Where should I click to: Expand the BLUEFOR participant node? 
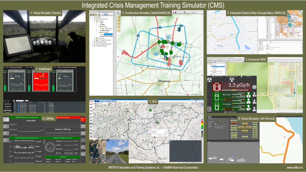pyautogui.click(x=92, y=19)
